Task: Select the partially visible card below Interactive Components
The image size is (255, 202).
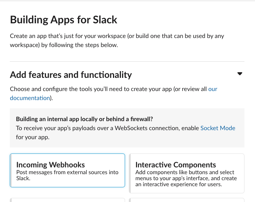Action: pyautogui.click(x=187, y=200)
